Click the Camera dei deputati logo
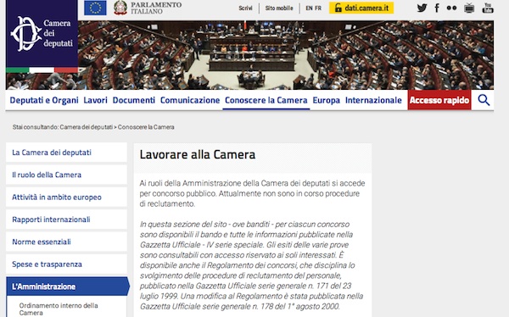 point(42,34)
